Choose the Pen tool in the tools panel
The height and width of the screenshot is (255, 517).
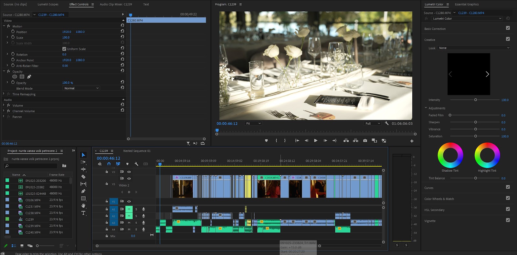[83, 191]
